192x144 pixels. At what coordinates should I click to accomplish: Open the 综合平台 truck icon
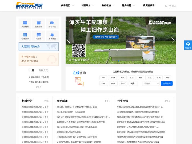52,23
